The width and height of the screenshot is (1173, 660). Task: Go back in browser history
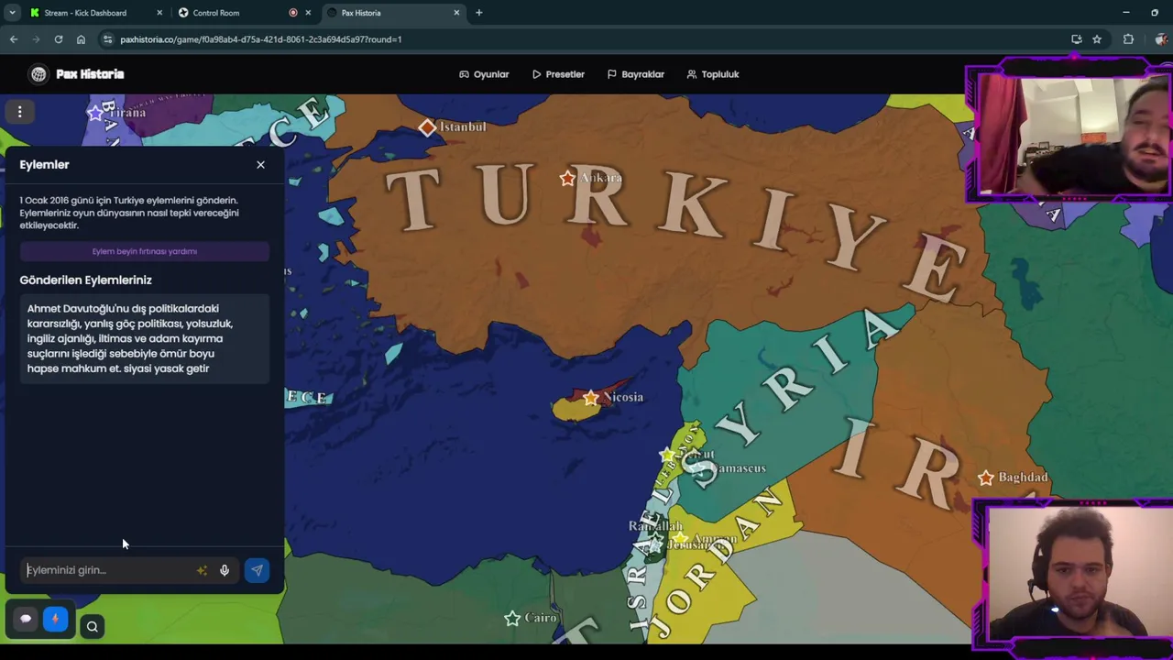click(14, 39)
